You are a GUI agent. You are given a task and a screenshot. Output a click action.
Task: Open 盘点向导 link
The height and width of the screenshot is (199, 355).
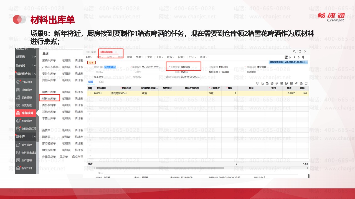click(77, 156)
